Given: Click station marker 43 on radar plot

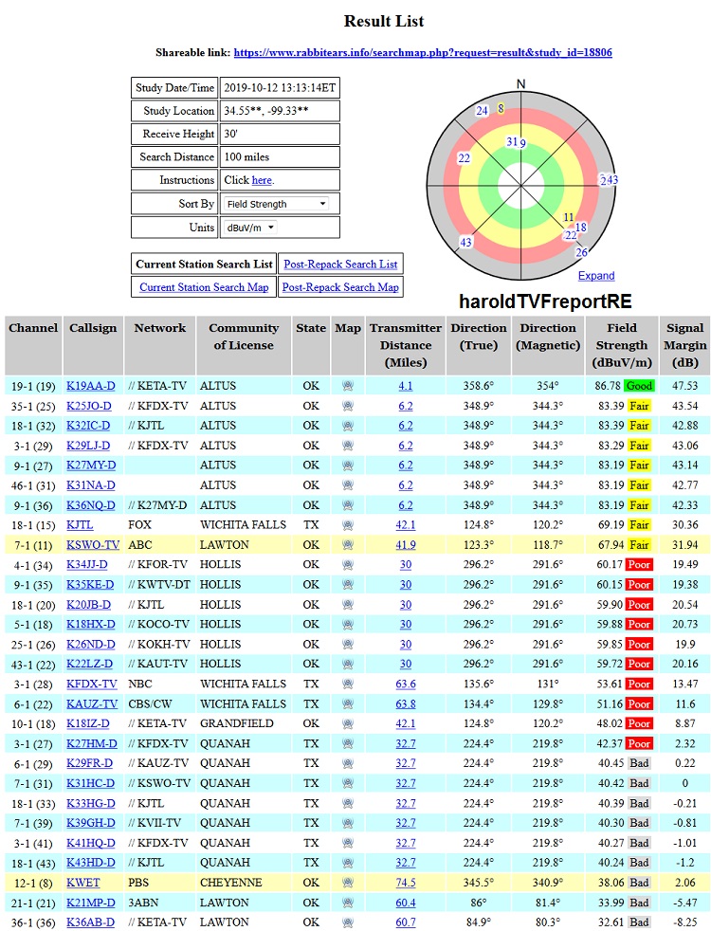Looking at the screenshot, I should 465,243.
